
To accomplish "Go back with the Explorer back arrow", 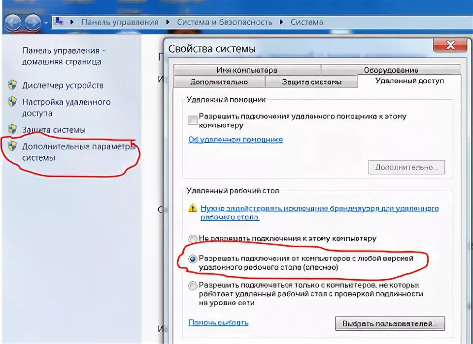I will coord(12,22).
